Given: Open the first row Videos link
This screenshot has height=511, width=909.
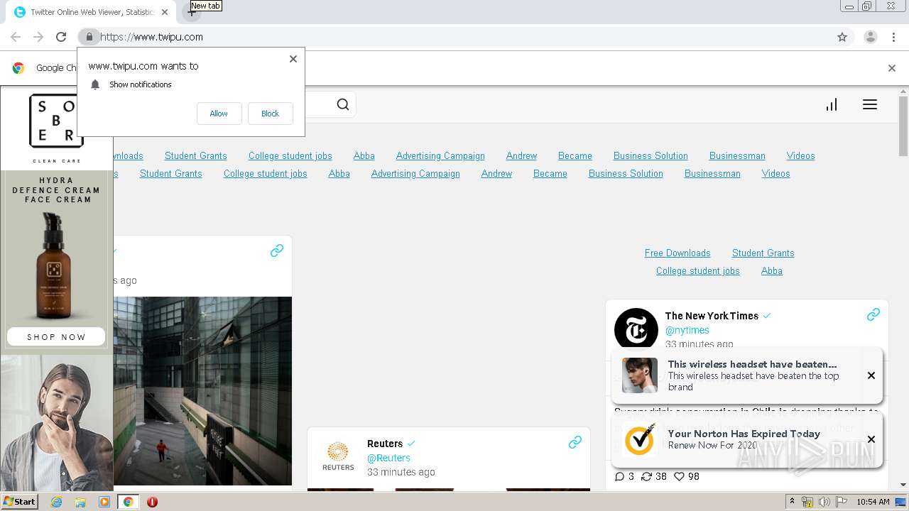Looking at the screenshot, I should [801, 155].
